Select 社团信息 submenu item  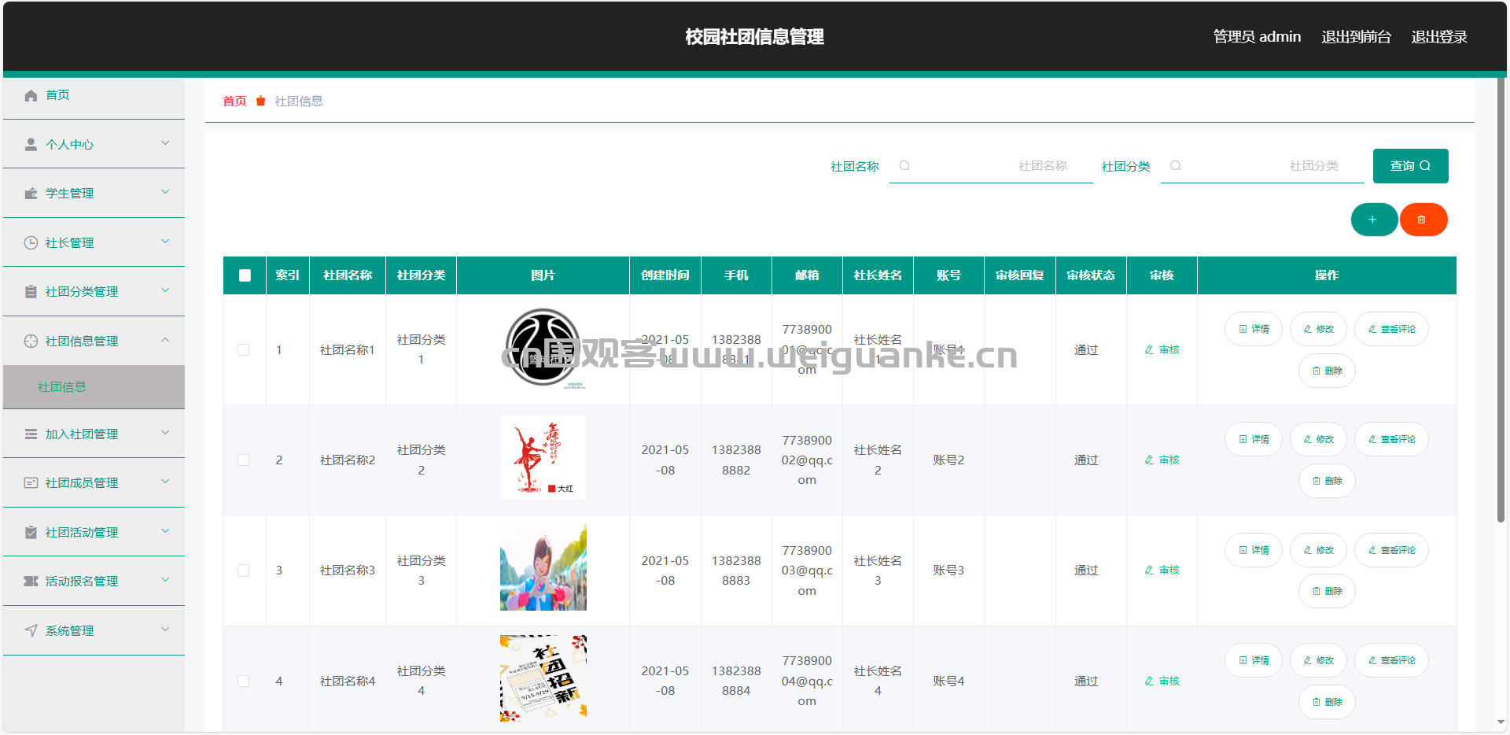pyautogui.click(x=94, y=387)
